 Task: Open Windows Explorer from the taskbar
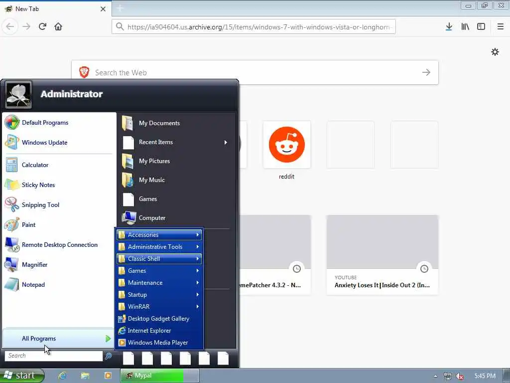(x=85, y=376)
